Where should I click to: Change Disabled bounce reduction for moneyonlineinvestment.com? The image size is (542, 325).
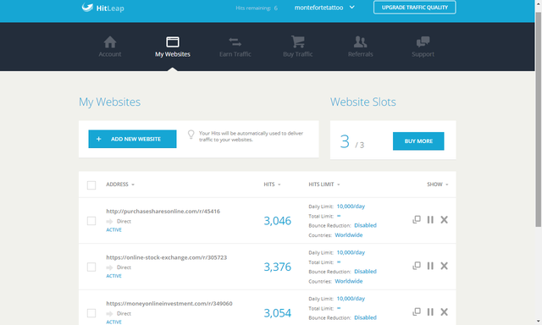pyautogui.click(x=365, y=317)
